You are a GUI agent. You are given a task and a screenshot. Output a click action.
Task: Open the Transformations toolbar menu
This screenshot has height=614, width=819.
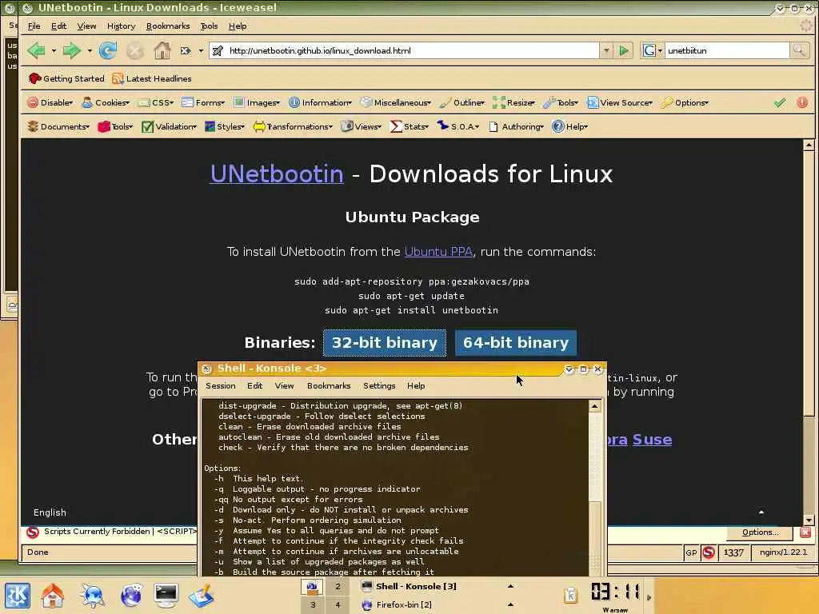[293, 126]
